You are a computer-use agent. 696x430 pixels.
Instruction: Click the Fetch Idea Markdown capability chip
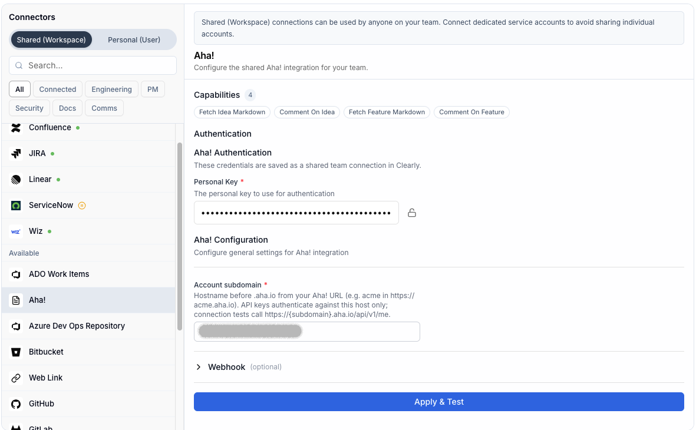click(232, 113)
